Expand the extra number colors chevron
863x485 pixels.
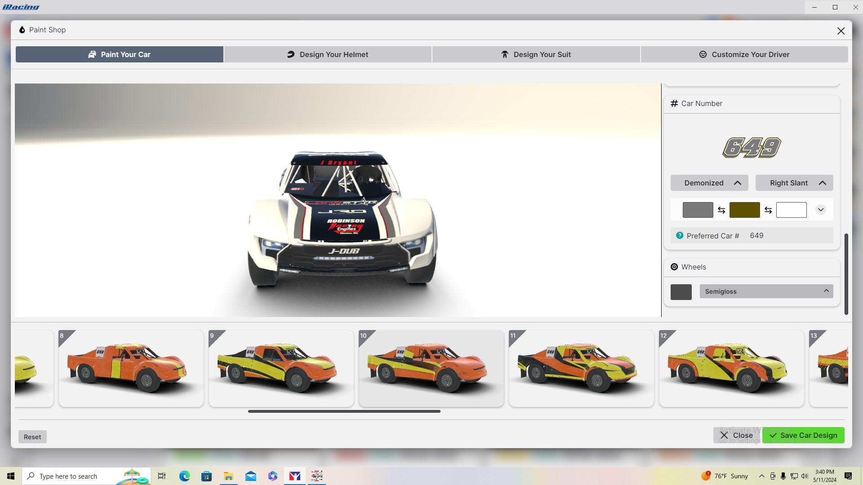[x=821, y=210]
